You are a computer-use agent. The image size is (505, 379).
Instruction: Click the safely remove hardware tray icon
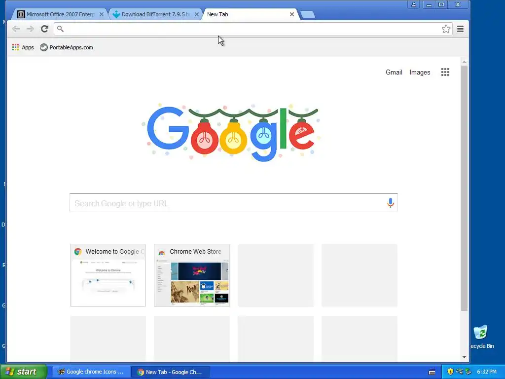click(468, 372)
